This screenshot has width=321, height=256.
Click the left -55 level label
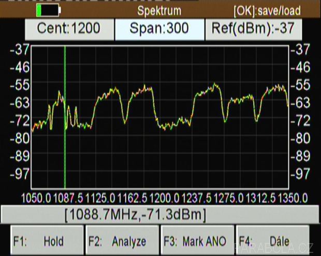(20, 85)
